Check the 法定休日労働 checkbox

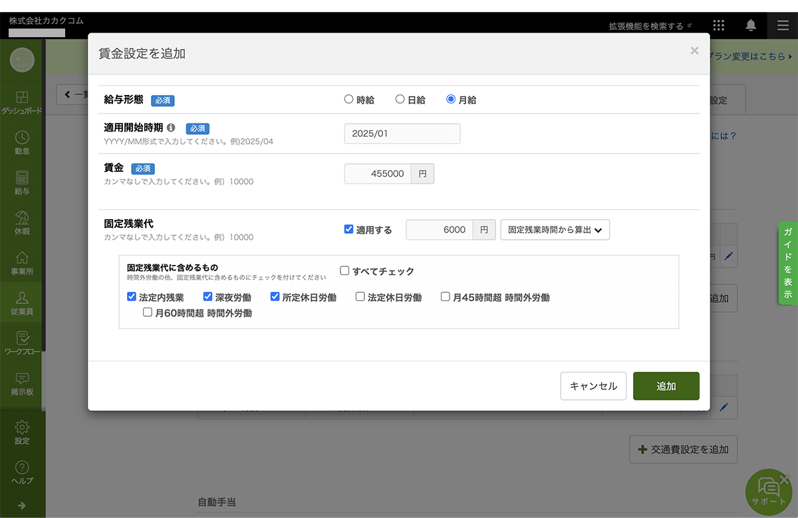click(360, 297)
